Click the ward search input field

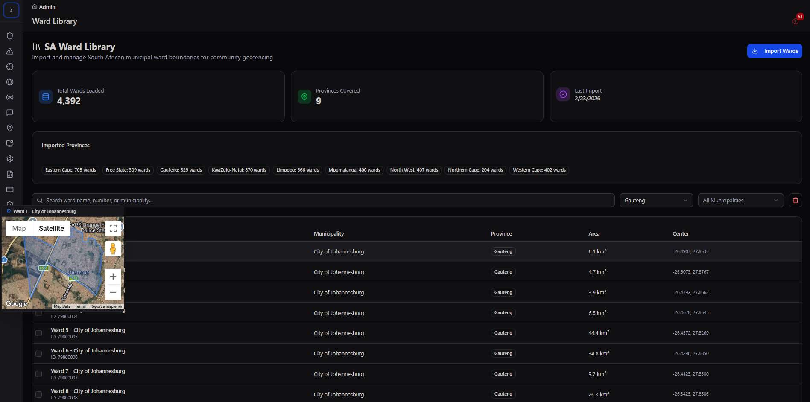323,200
